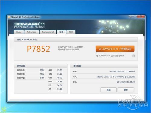
Task: Minimize the 3DMark 11 window
Action: click(x=131, y=17)
